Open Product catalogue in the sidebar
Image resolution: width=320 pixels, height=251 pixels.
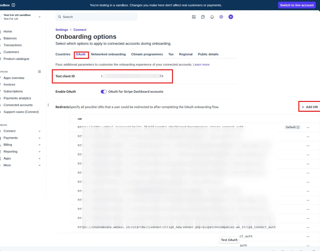(16, 59)
